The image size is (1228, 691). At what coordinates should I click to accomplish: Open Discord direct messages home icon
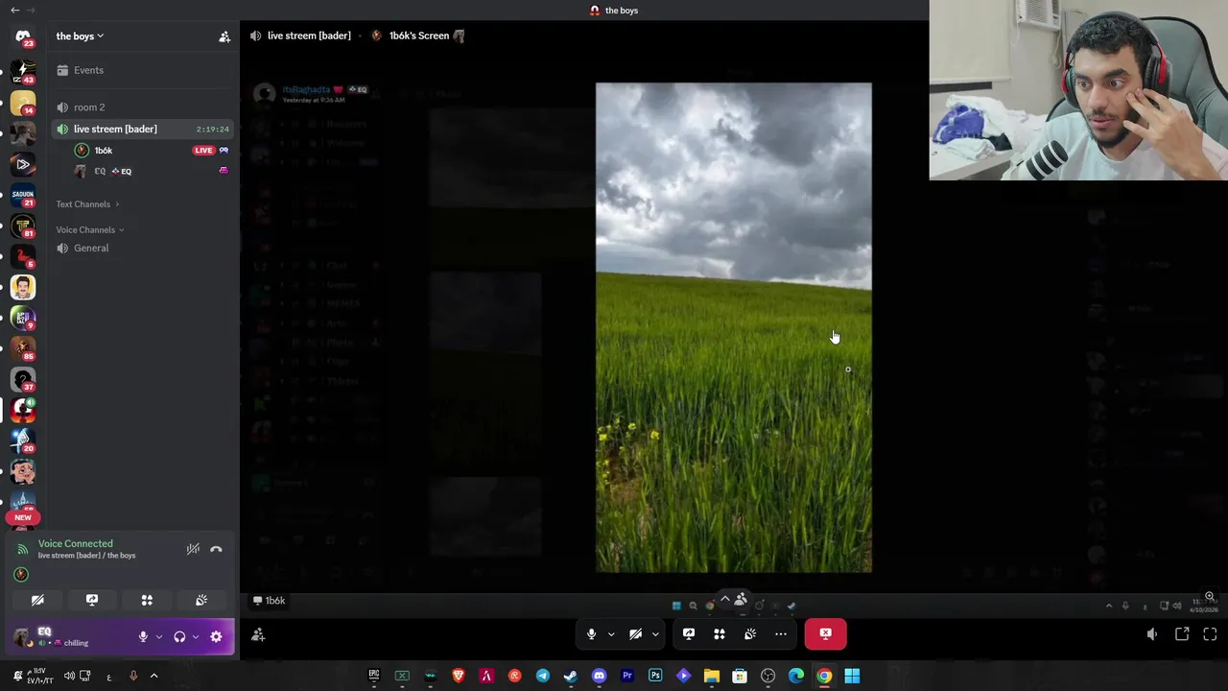click(x=23, y=37)
